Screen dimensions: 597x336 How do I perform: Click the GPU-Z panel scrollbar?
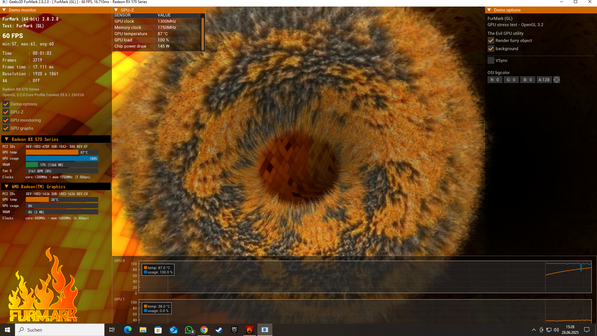click(x=203, y=34)
